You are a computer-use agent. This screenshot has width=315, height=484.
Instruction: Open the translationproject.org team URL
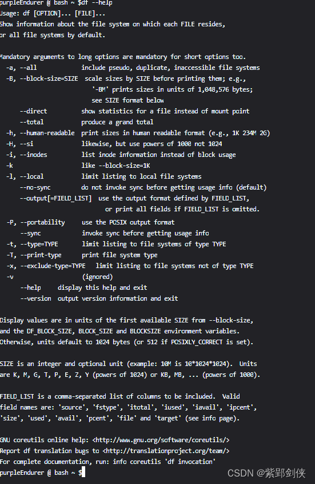coord(166,451)
